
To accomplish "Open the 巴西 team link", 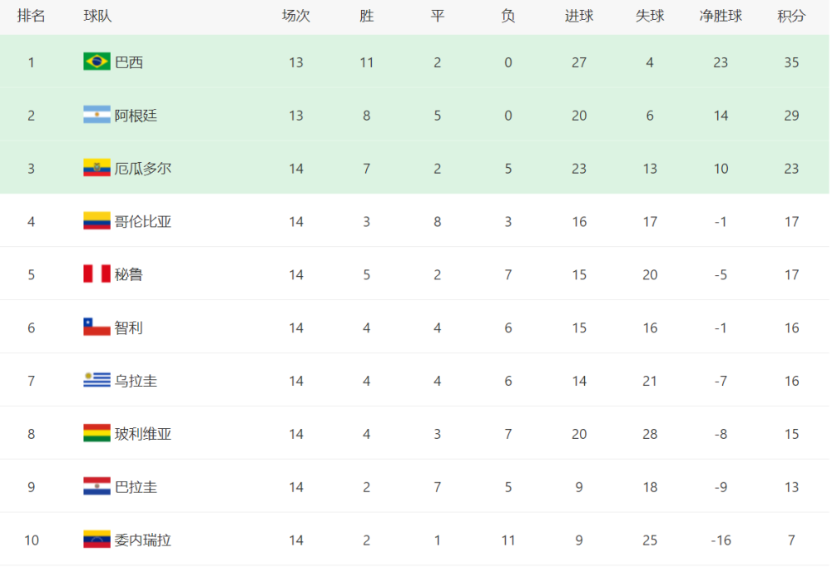I will 129,62.
